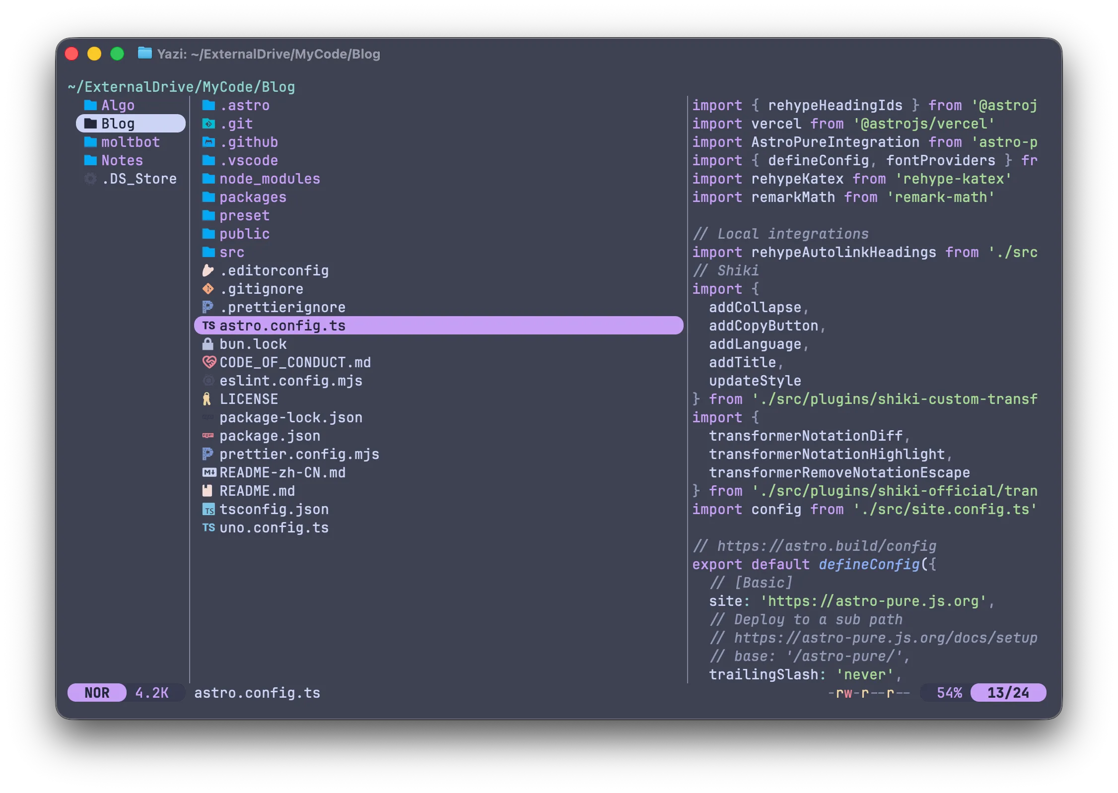Click the git icon beside .gitignore

(x=208, y=289)
